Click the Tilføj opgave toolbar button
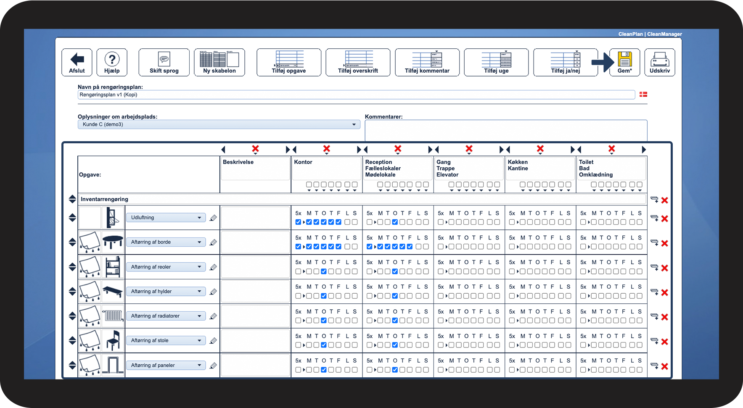 (x=289, y=62)
